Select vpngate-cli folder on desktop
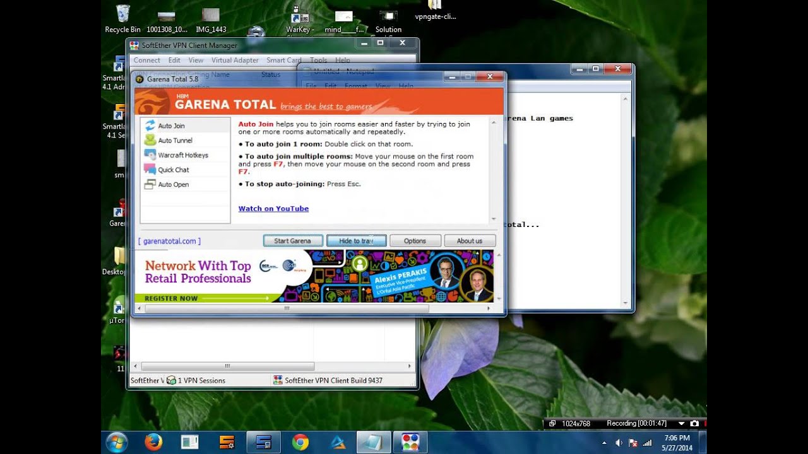This screenshot has width=808, height=454. [x=435, y=11]
